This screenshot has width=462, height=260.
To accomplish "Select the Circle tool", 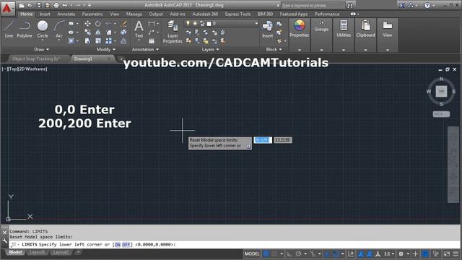I will click(43, 30).
